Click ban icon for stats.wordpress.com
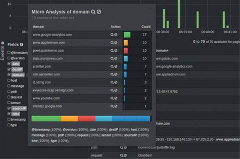The height and width of the screenshot is (159, 240). (116, 58)
